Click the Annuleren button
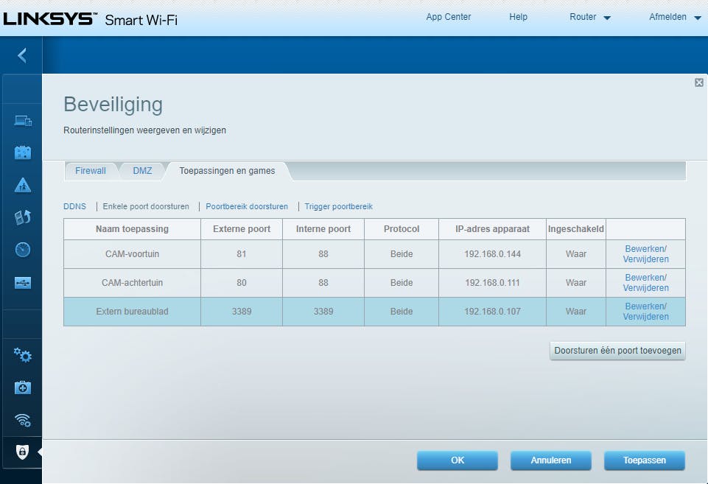Screen dimensions: 708x484 [551, 460]
